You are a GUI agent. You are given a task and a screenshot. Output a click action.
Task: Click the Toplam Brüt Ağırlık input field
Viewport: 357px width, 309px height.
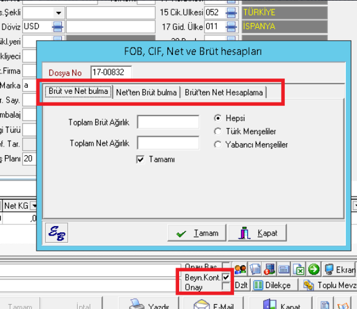(x=168, y=122)
